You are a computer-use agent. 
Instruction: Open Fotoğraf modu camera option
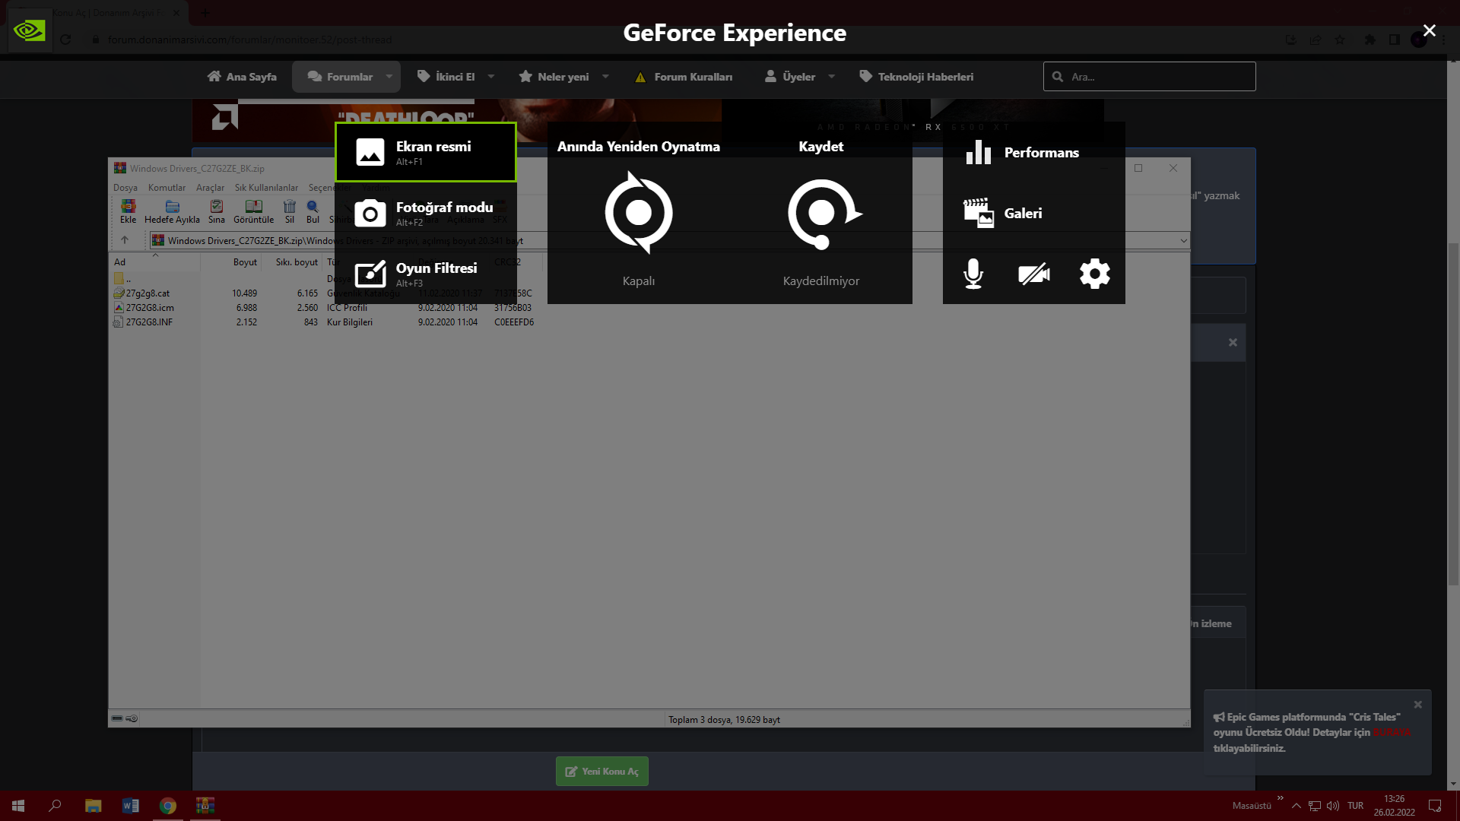(425, 213)
